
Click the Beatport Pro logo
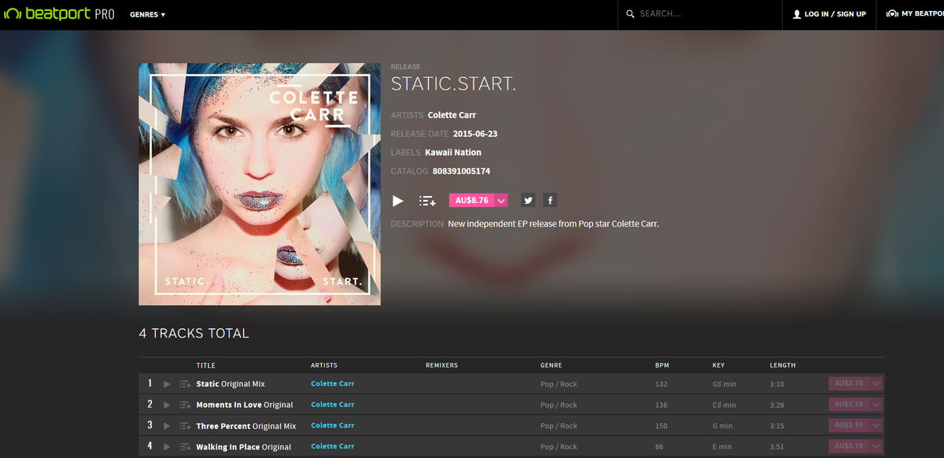(x=60, y=14)
